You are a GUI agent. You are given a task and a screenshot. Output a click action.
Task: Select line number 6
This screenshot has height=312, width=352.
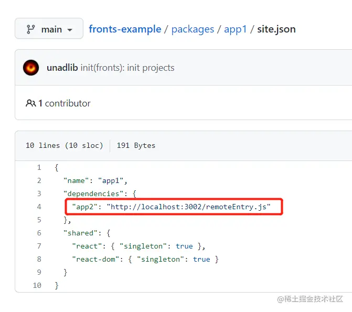(x=39, y=233)
